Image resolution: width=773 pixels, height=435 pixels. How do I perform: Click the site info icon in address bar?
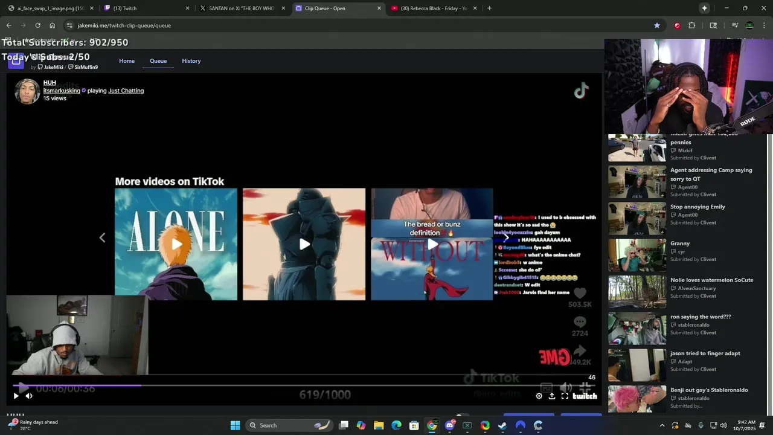point(69,25)
